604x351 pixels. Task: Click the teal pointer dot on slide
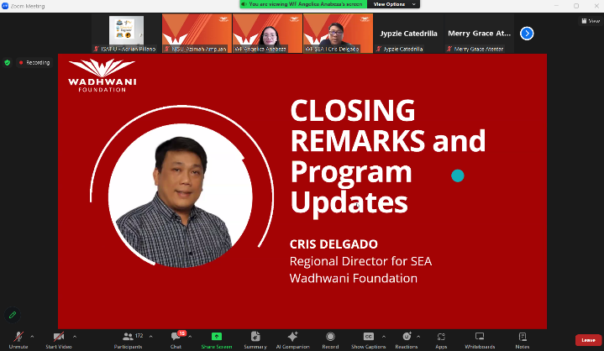458,175
